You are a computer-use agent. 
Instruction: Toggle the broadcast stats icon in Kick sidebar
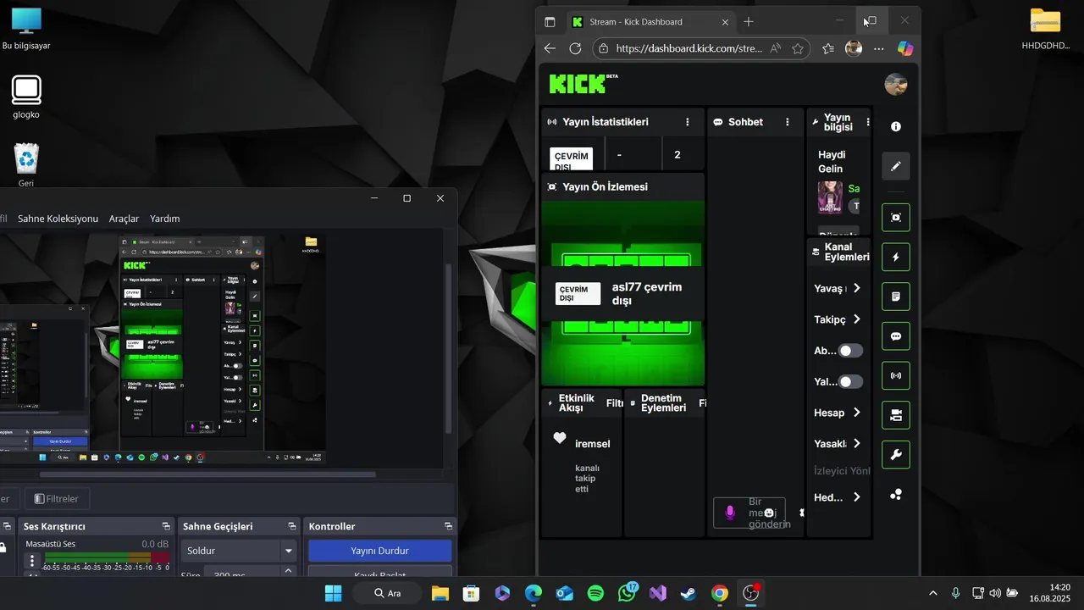[896, 375]
